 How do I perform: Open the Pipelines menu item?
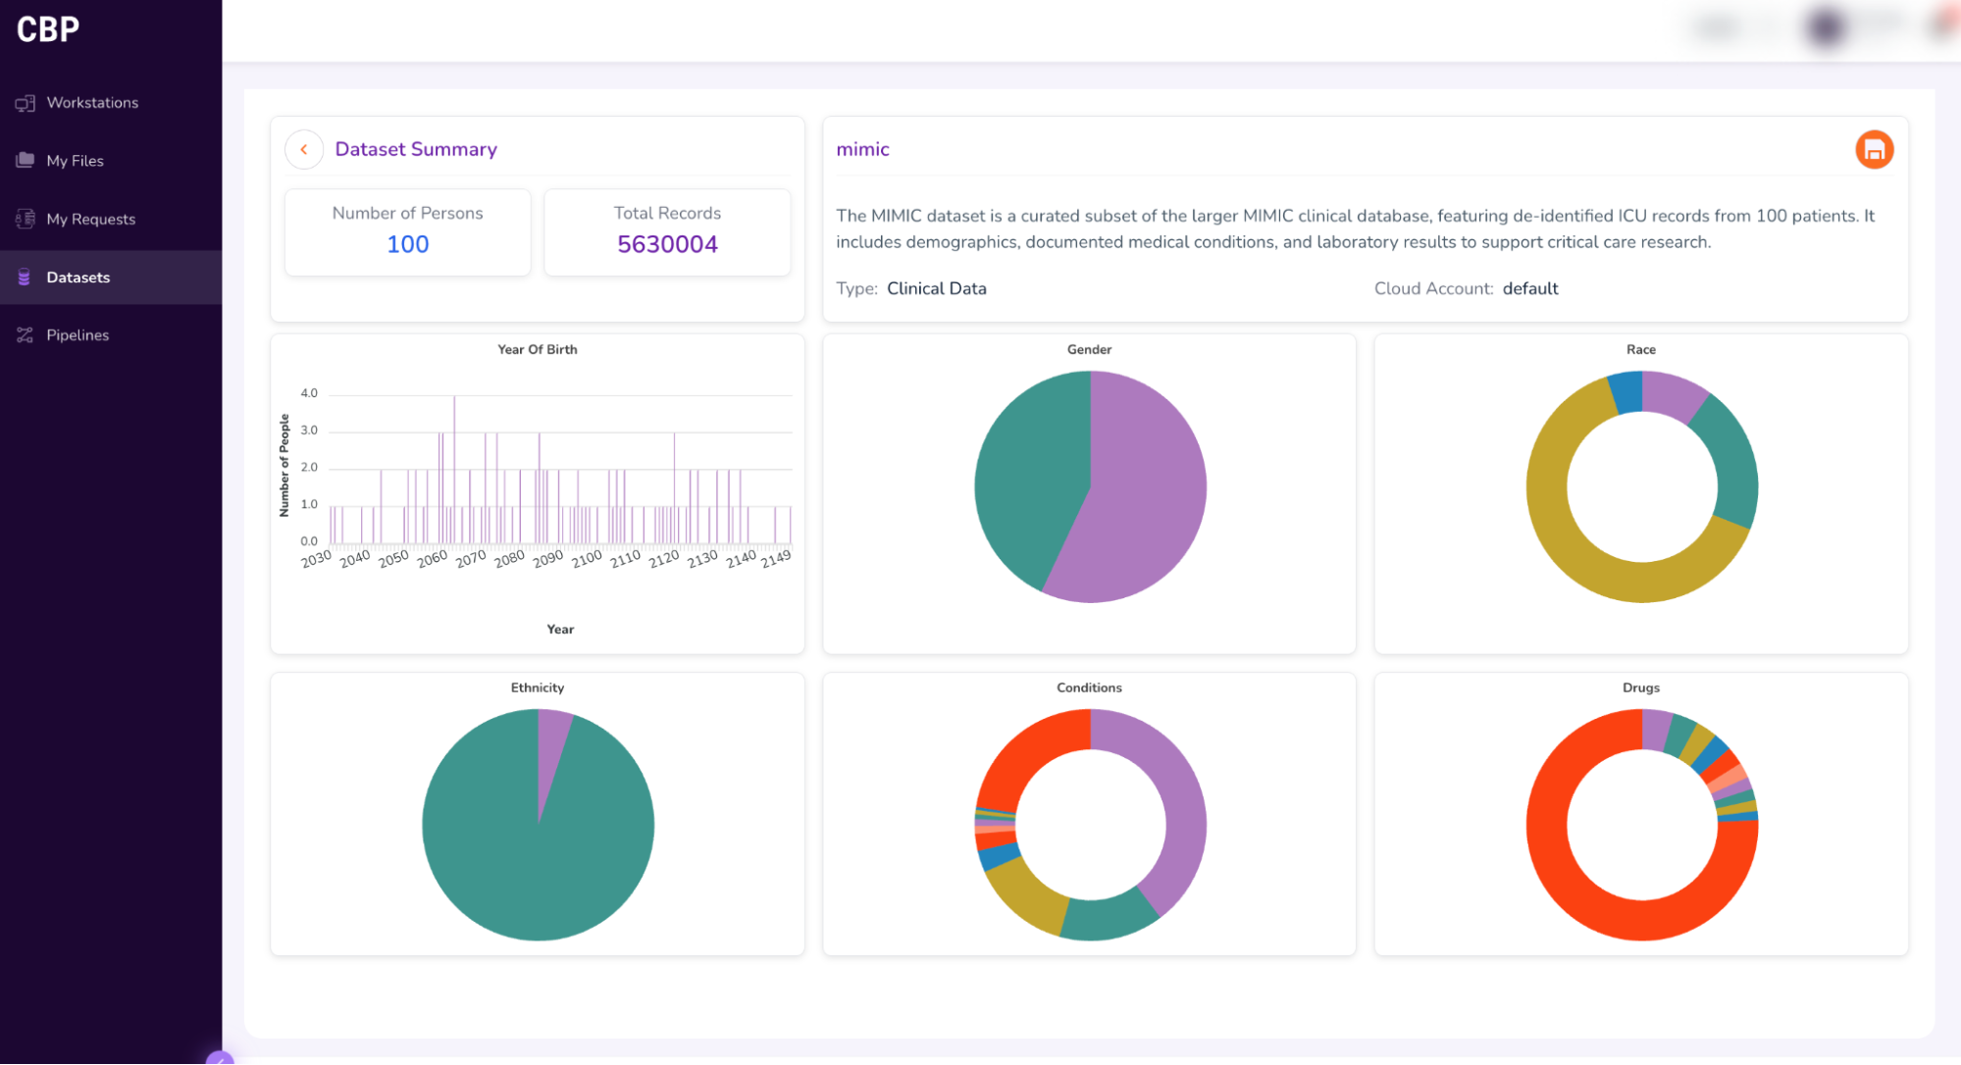pyautogui.click(x=77, y=335)
